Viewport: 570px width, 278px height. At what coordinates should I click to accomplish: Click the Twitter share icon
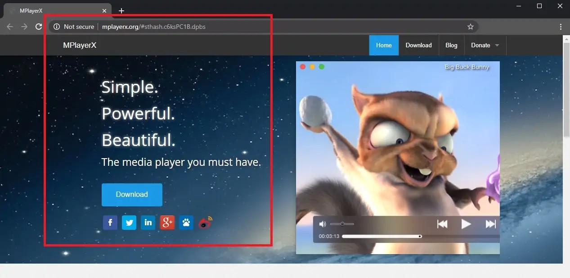coord(129,223)
